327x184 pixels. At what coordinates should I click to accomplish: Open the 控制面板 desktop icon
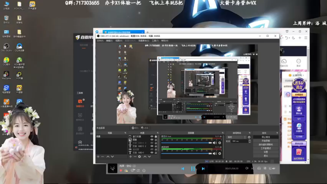pos(6,34)
